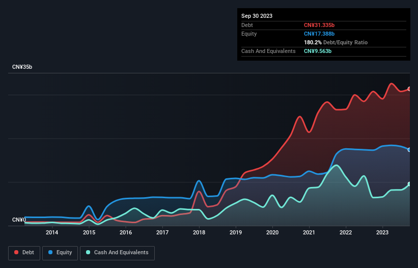Click Cash And Equivalents label in tooltip
The height and width of the screenshot is (268, 418).
(x=268, y=51)
